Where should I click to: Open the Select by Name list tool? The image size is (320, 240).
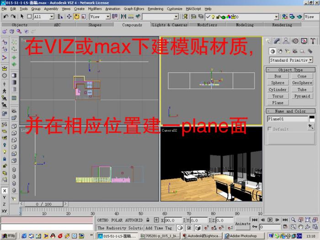pos(60,16)
